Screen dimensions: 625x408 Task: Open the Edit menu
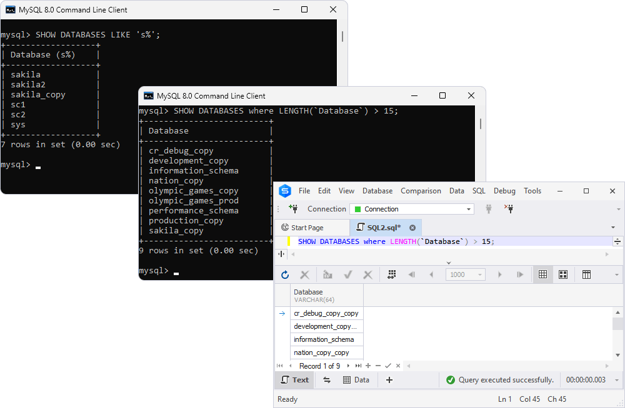click(324, 191)
